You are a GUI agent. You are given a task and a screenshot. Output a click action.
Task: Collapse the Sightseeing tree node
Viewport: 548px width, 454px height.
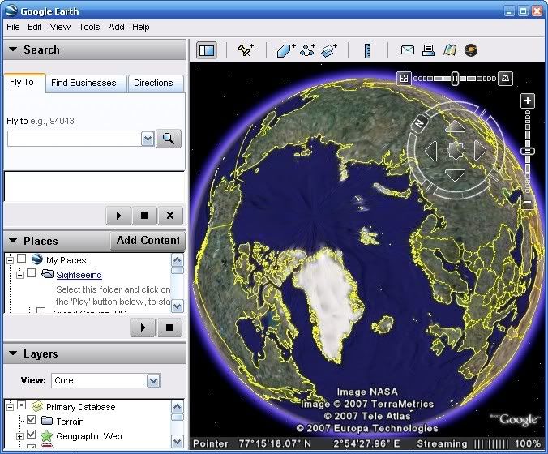click(x=20, y=275)
